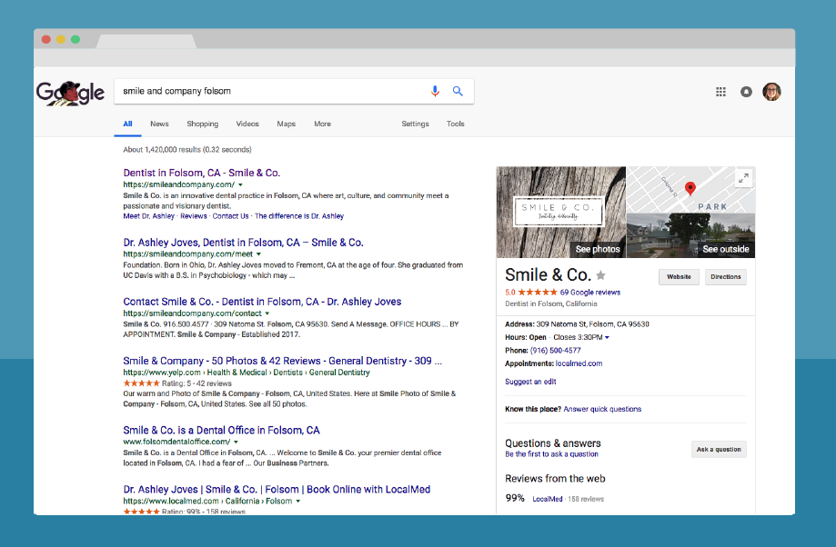Open result Dentist in Folsom, CA - Smile & Co.
Viewport: 836px width, 547px height.
tap(202, 173)
